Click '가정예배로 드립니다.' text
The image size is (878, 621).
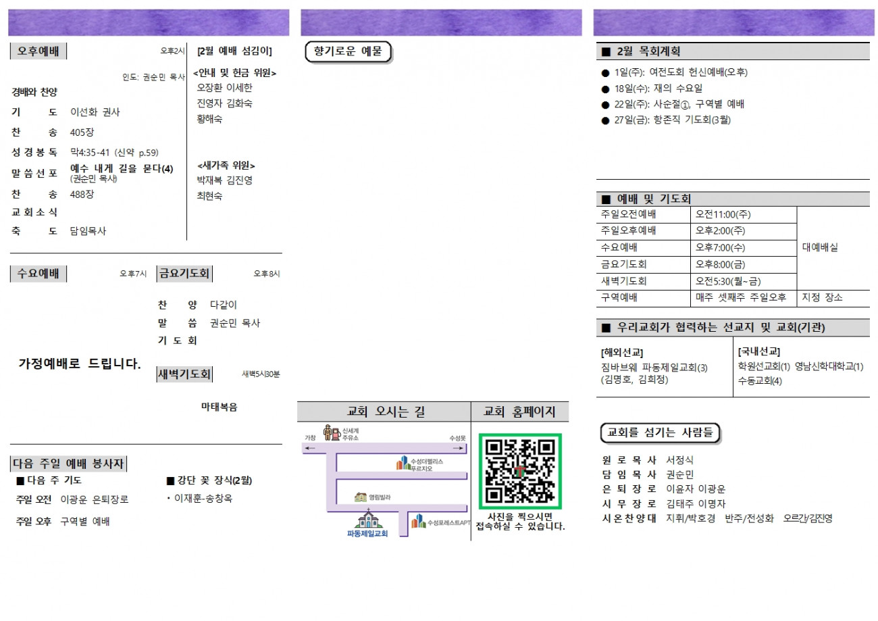(x=80, y=364)
